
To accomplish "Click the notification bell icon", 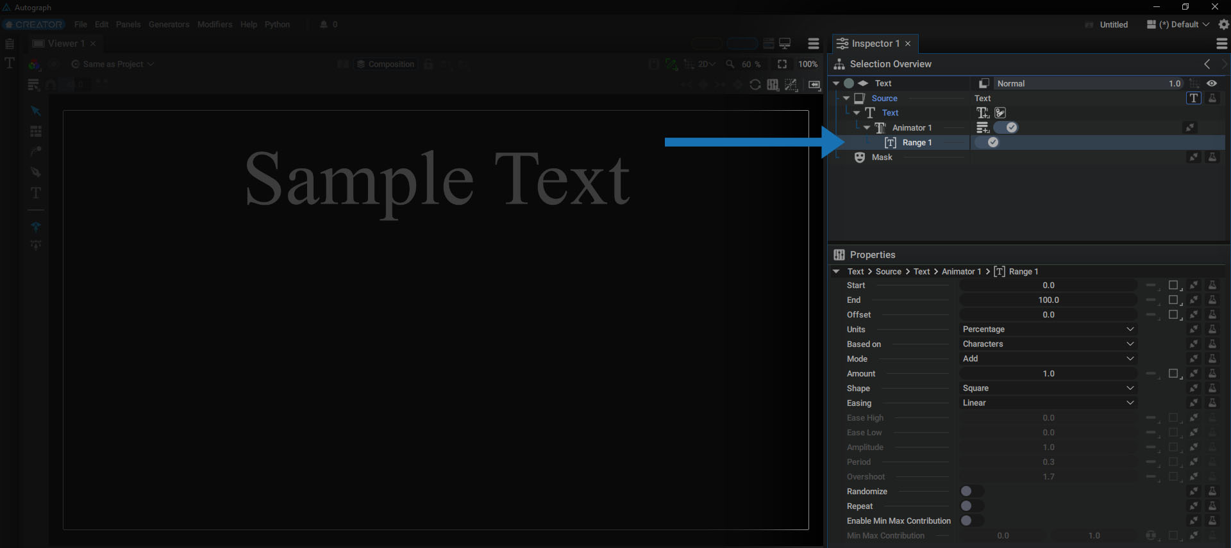I will [x=324, y=24].
